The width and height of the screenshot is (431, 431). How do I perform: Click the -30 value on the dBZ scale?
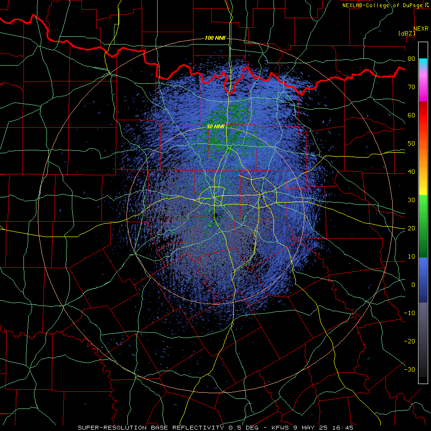pyautogui.click(x=409, y=370)
